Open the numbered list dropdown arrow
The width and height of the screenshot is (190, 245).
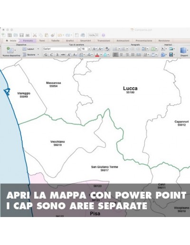[127, 49]
